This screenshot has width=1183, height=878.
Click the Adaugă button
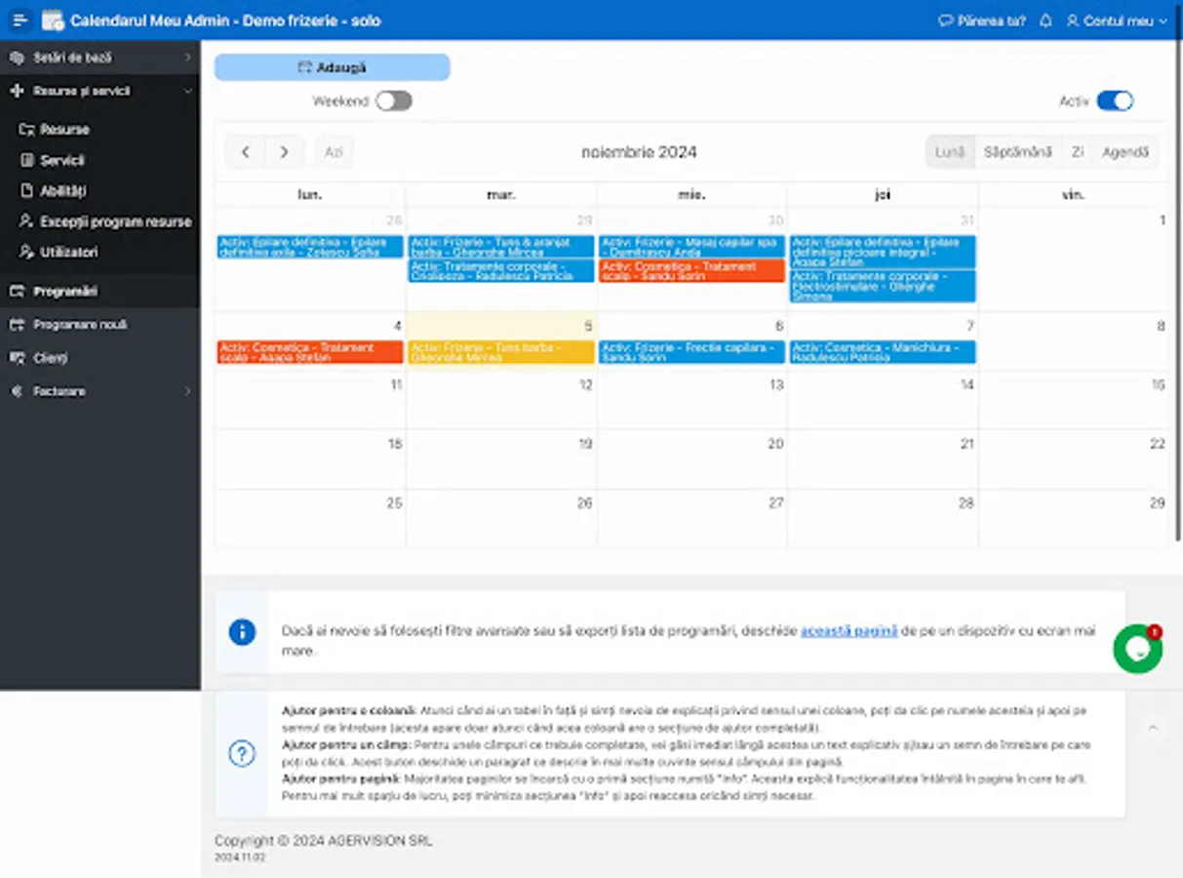click(x=331, y=66)
